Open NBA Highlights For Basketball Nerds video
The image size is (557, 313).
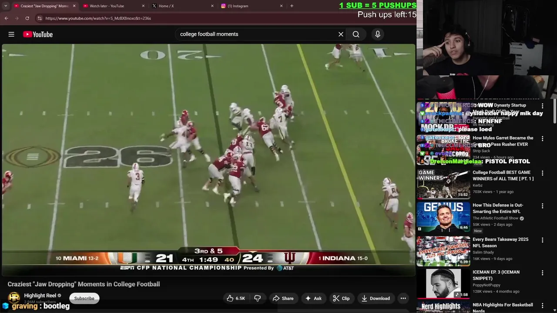[503, 308]
